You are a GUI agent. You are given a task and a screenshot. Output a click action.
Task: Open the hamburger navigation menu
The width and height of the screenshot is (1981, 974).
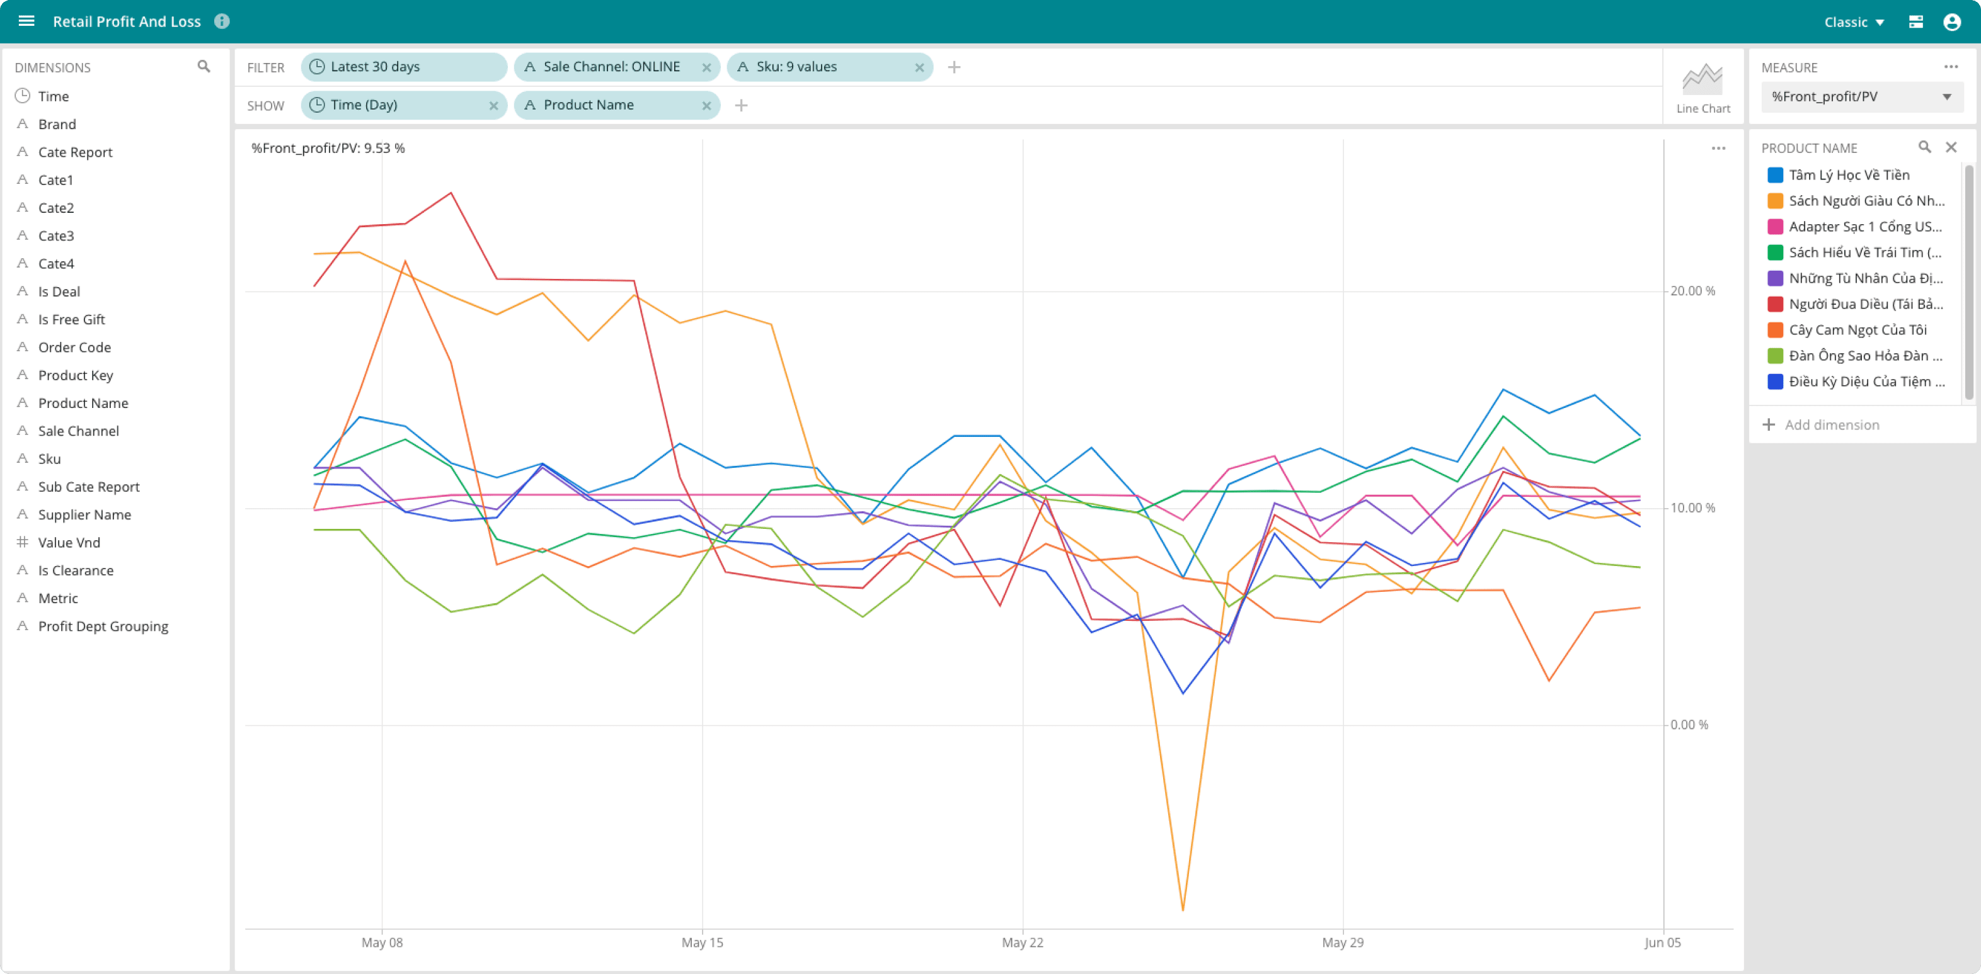click(26, 21)
